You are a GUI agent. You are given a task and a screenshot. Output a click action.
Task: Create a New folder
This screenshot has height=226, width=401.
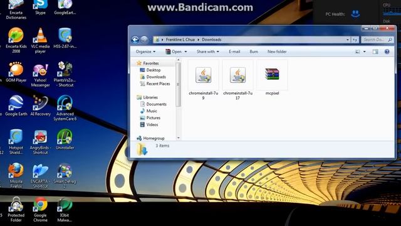[x=277, y=51]
